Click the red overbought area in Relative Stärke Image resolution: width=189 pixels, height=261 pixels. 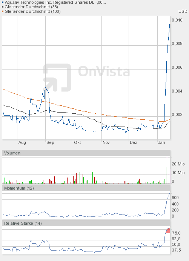(x=168, y=230)
